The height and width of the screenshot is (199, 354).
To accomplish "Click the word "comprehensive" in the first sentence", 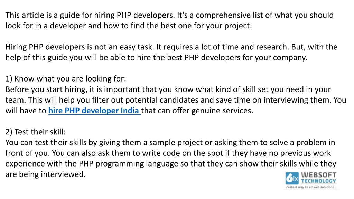I will [223, 15].
